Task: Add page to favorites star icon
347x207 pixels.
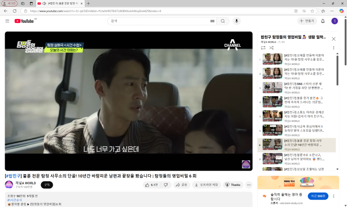Action: tap(312, 11)
